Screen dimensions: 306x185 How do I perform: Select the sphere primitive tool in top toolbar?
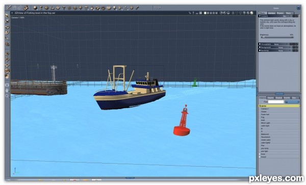click(35, 8)
